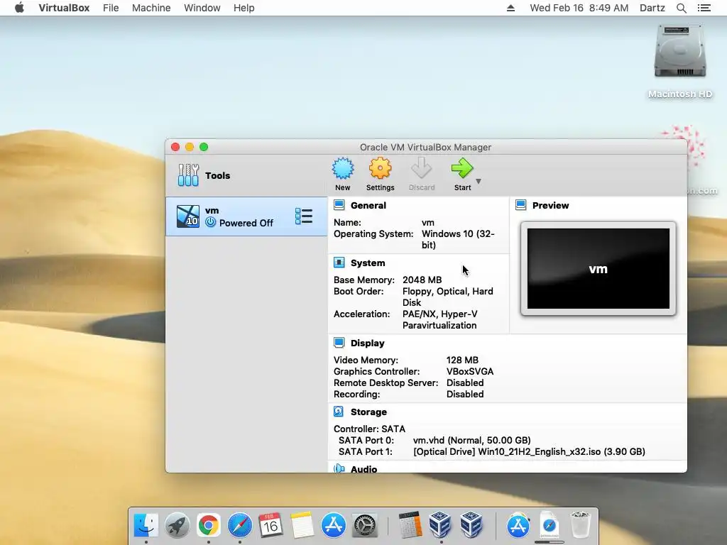
Task: Click the System section chip icon
Action: point(339,263)
